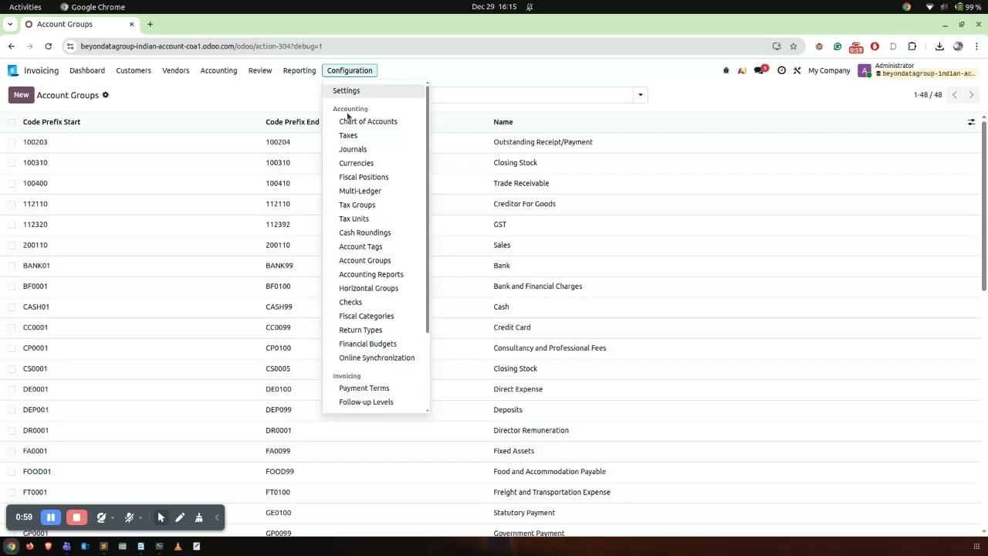The image size is (988, 556).
Task: Go to next records page
Action: pos(971,95)
